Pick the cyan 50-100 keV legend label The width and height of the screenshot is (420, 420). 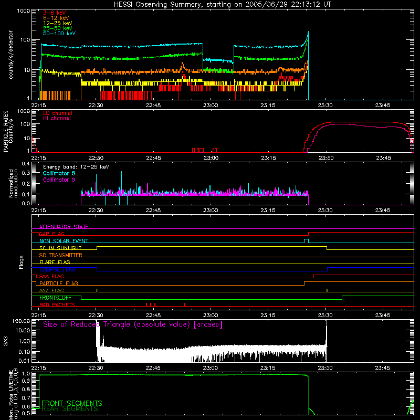click(x=59, y=34)
